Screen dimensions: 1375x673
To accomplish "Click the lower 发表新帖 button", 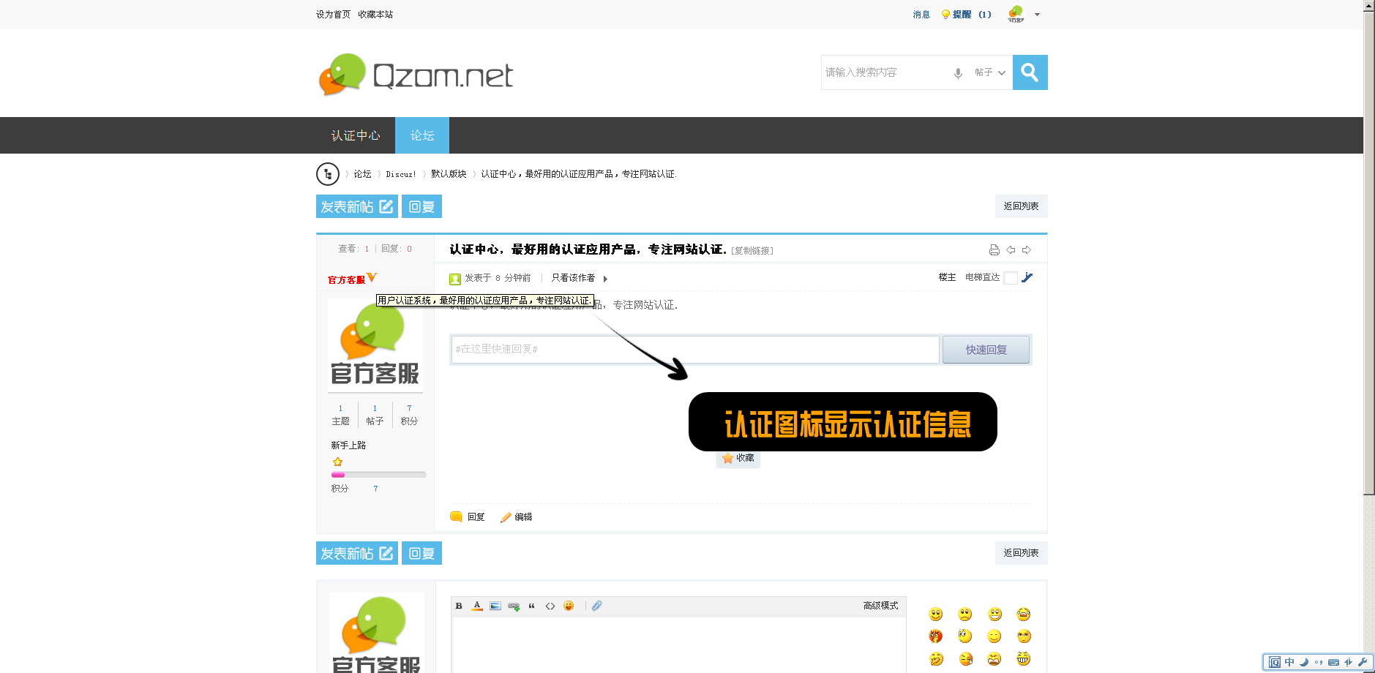I will pyautogui.click(x=357, y=553).
